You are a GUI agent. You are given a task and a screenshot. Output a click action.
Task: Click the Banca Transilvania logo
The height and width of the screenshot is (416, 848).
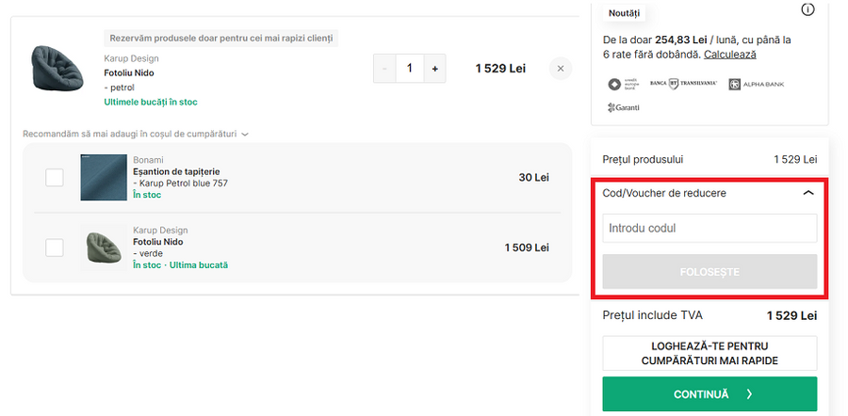coord(693,85)
